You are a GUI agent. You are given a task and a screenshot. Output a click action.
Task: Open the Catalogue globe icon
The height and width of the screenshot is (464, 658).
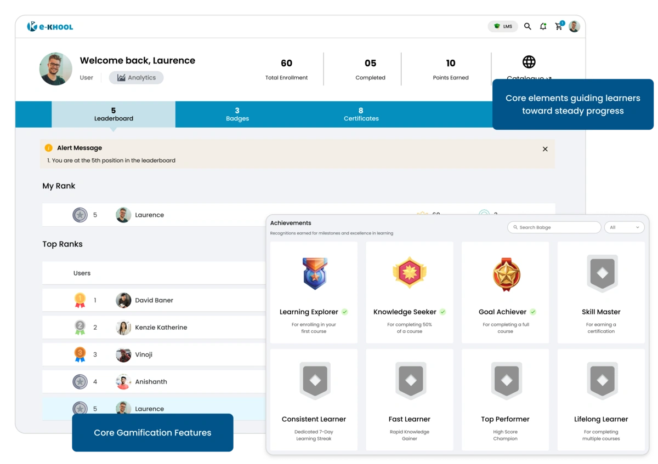coord(529,61)
